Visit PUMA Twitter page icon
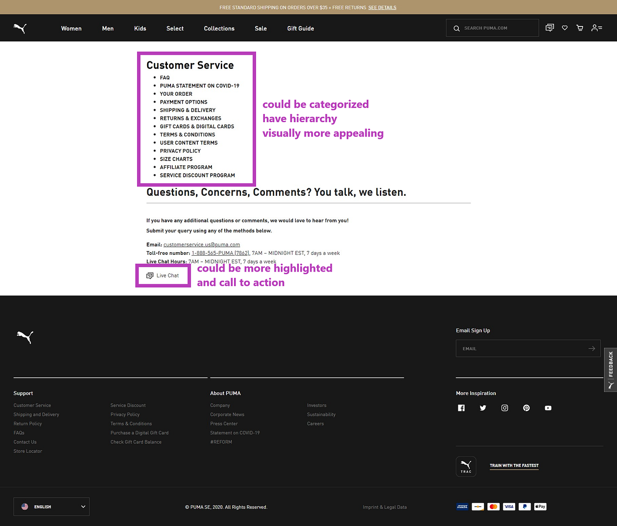 point(483,408)
